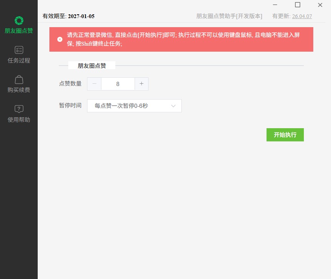The image size is (331, 279).
Task: Select the 使用帮助 label in the sidebar
Action: 19,120
